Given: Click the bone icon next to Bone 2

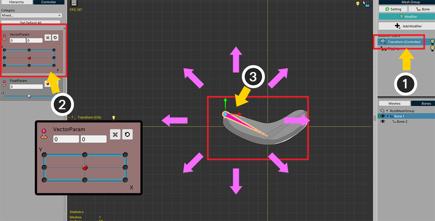Looking at the screenshot, I should coord(394,122).
